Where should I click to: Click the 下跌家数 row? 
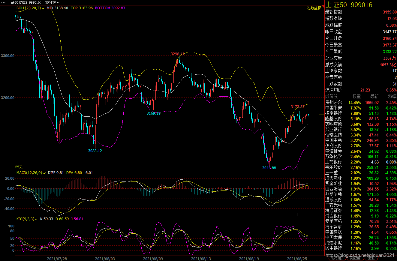pyautogui.click(x=361, y=84)
